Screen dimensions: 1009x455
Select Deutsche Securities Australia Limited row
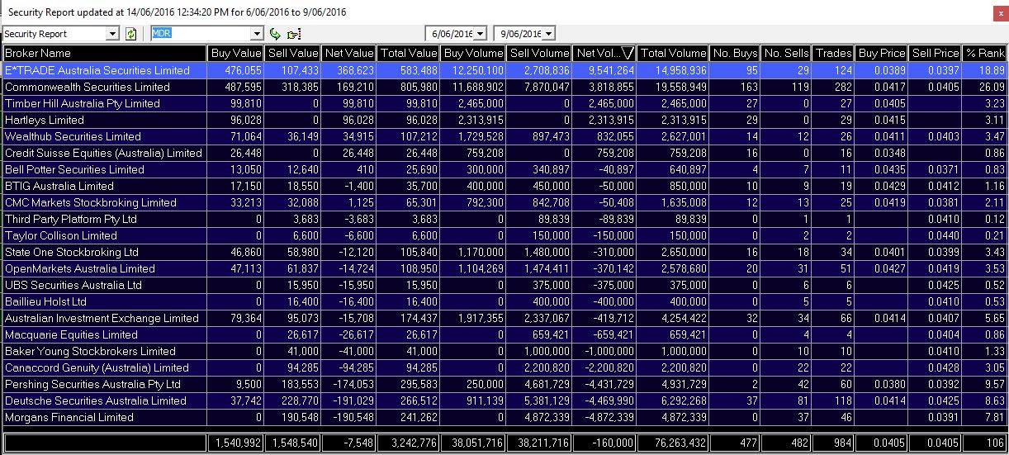tap(504, 400)
